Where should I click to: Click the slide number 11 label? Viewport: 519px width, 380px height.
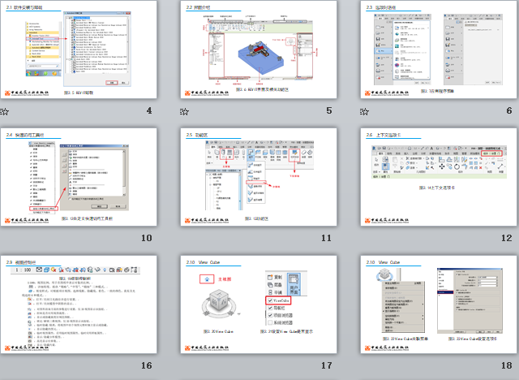click(x=326, y=238)
